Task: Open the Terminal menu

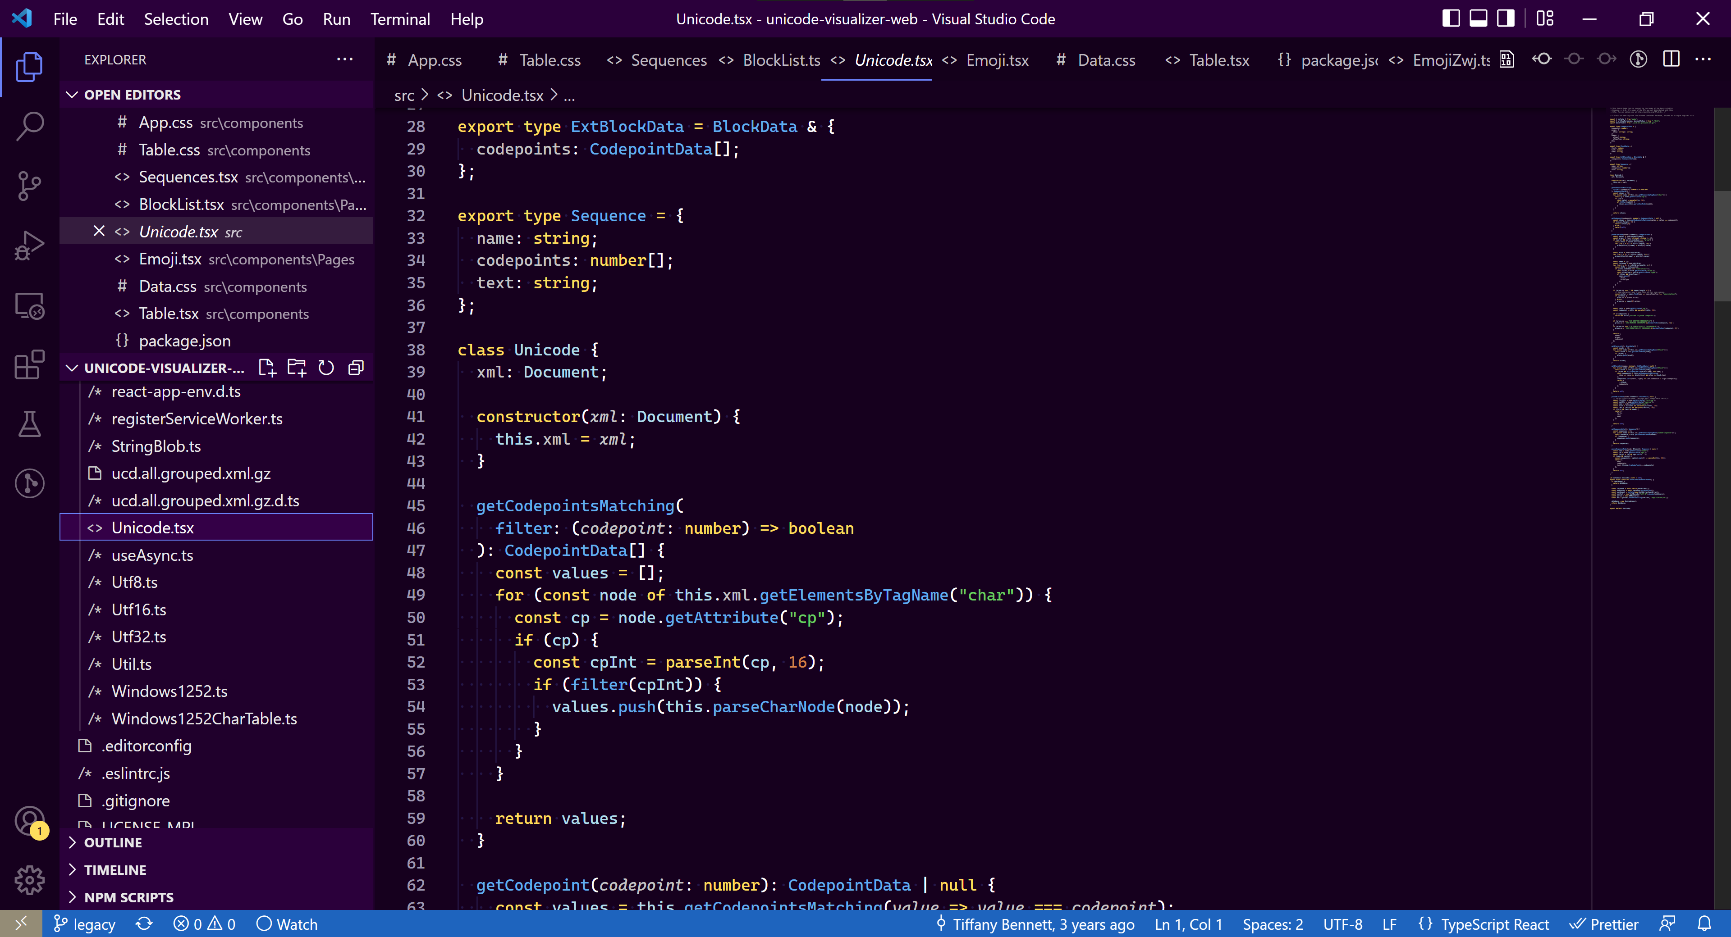Action: pyautogui.click(x=400, y=19)
